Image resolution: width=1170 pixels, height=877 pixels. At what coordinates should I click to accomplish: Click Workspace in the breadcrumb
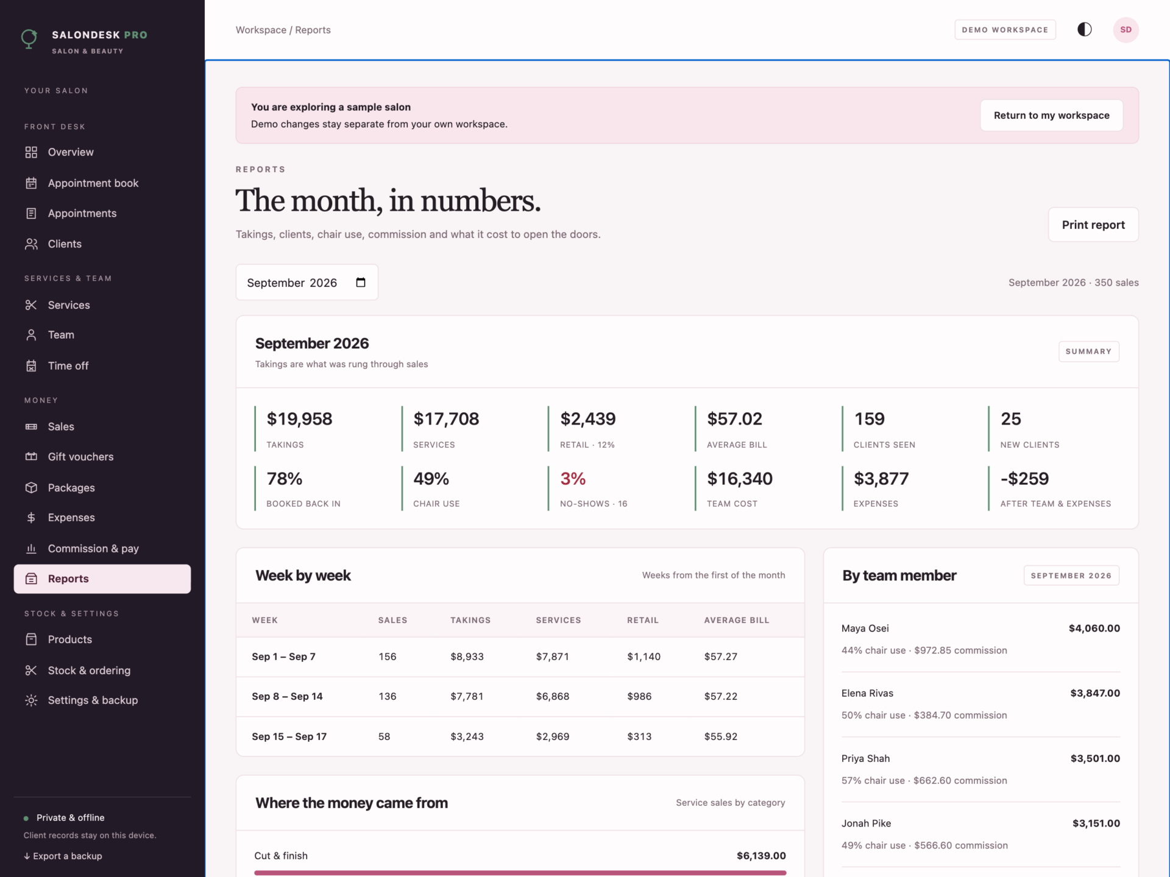point(261,30)
